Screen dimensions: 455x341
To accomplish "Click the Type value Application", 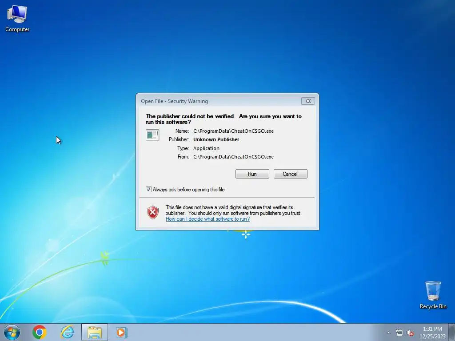I will click(206, 148).
